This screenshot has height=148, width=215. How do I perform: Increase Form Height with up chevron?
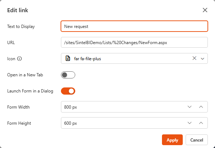pyautogui.click(x=201, y=123)
